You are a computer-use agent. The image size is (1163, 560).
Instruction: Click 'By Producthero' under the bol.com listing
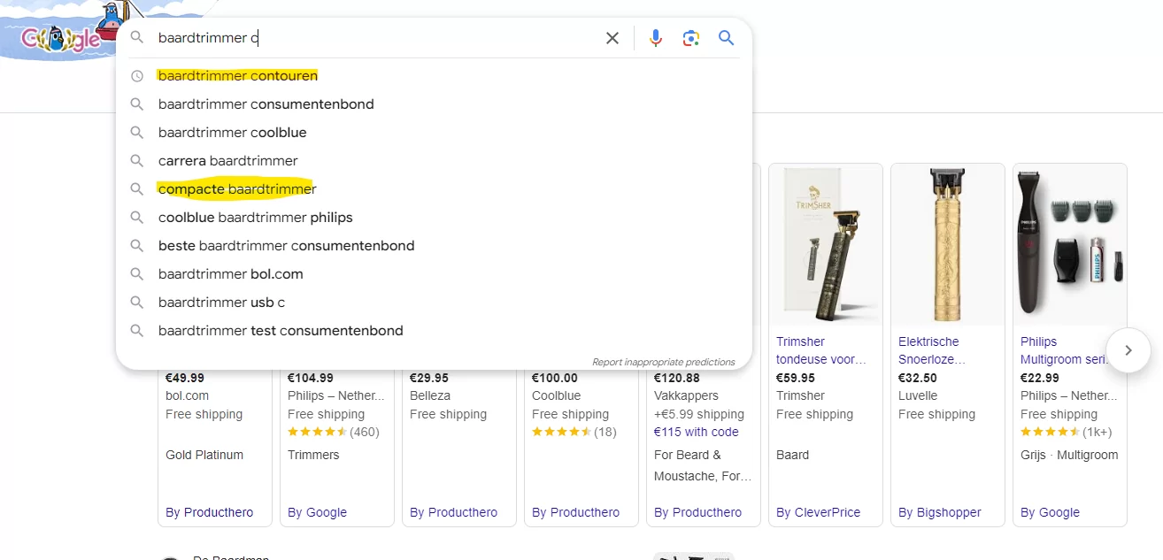tap(210, 512)
